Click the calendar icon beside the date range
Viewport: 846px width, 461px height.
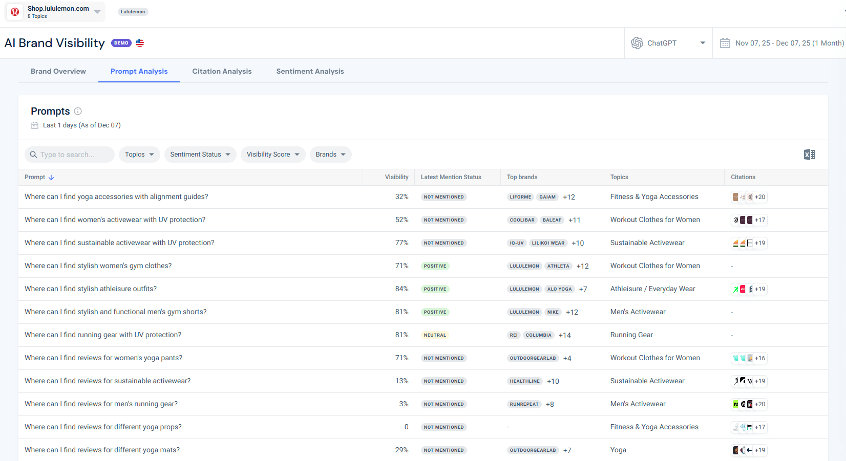(725, 43)
